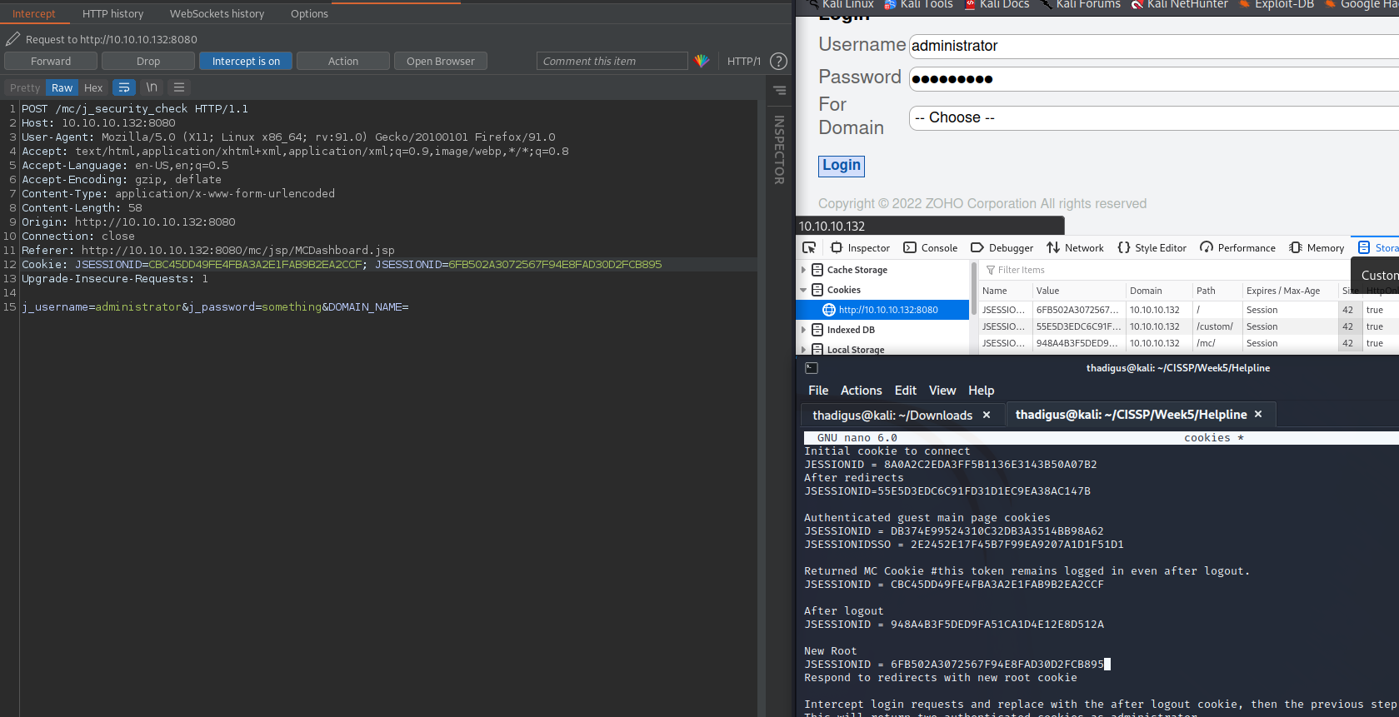This screenshot has width=1399, height=717.
Task: Switch to Hex view of request
Action: click(x=93, y=87)
